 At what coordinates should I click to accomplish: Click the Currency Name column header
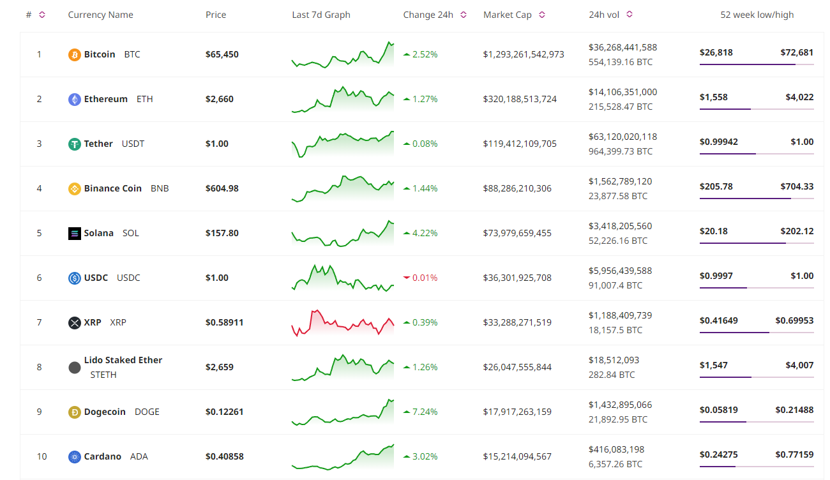pos(101,15)
